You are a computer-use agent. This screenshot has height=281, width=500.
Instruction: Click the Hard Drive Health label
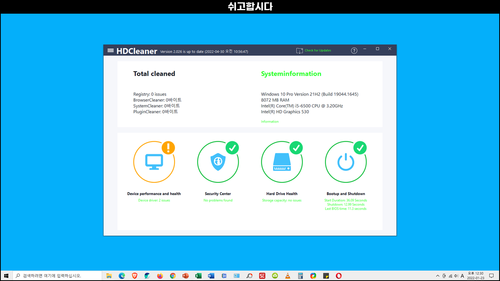[x=282, y=194]
